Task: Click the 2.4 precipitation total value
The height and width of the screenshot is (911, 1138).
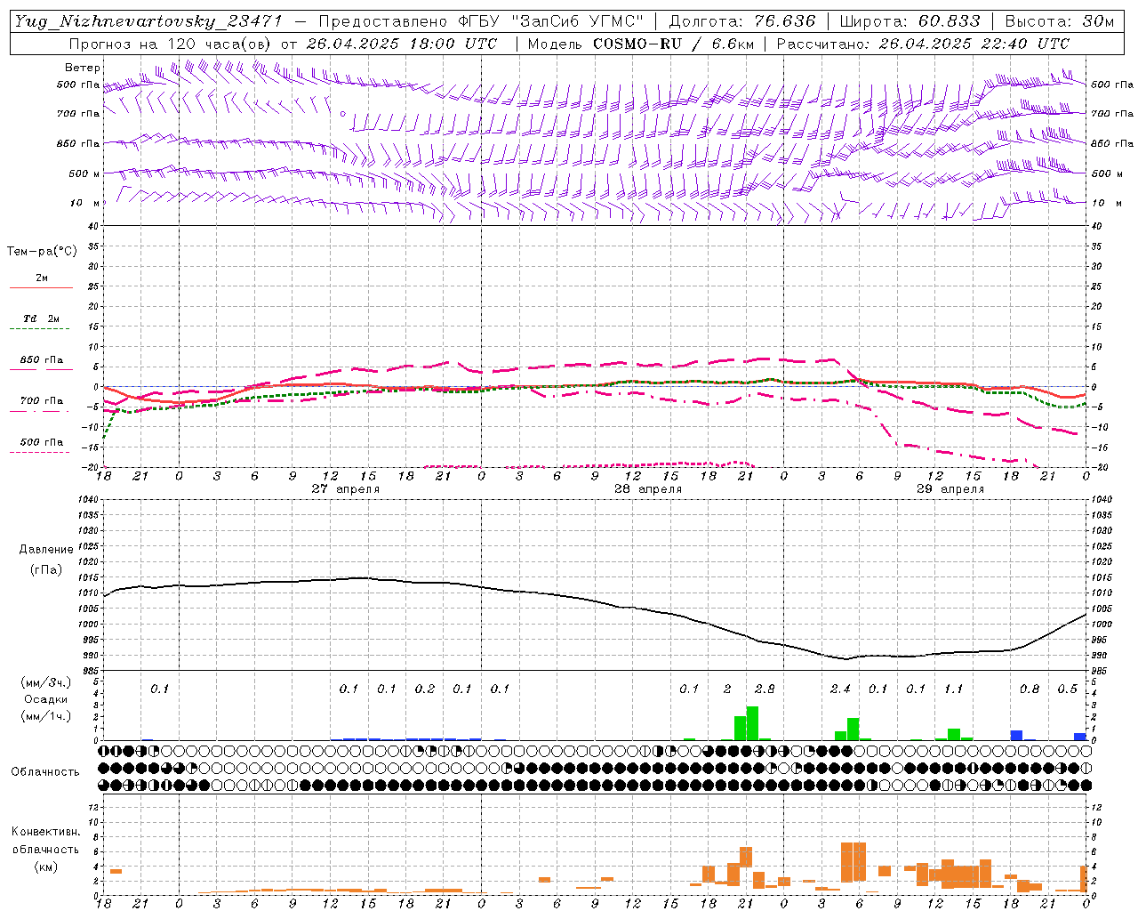Action: [x=840, y=689]
